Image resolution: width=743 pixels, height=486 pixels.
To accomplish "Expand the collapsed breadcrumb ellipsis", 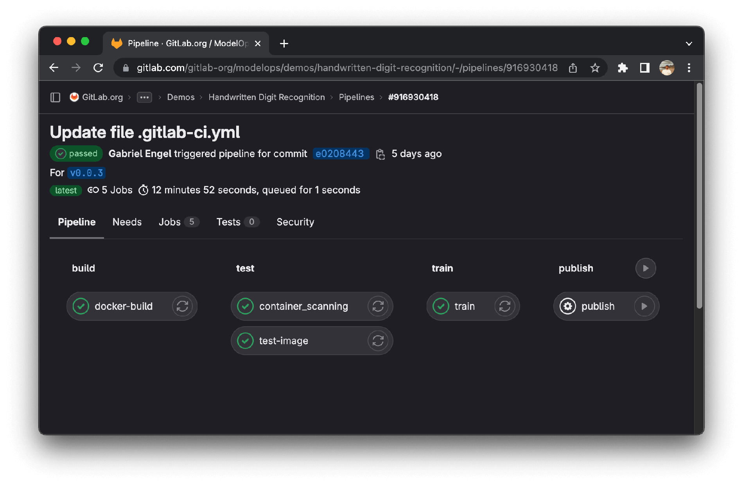I will pos(144,97).
